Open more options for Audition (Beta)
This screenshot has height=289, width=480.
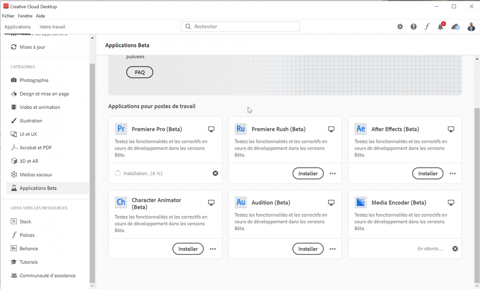pyautogui.click(x=333, y=249)
